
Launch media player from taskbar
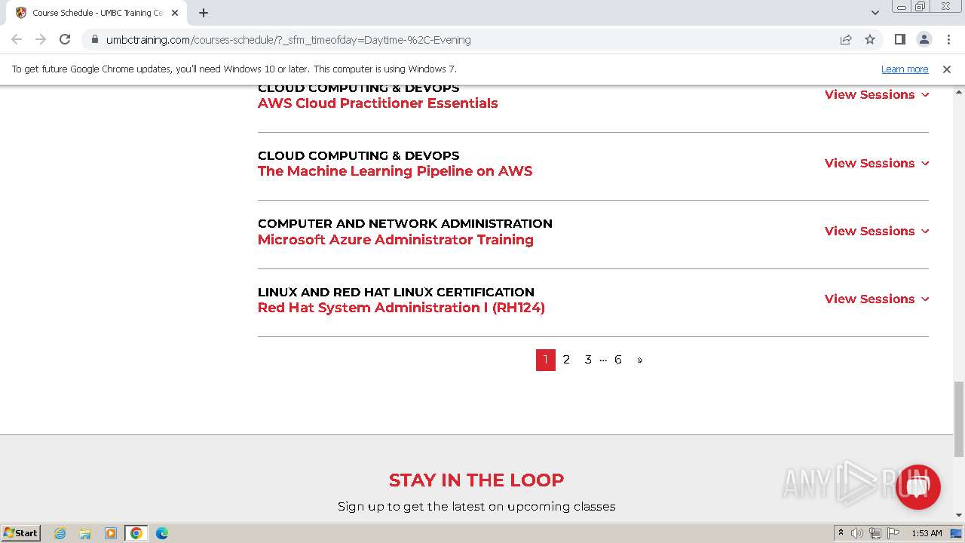click(111, 533)
